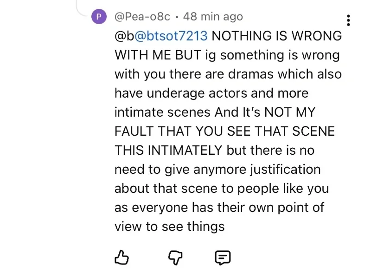Dislike the comment with thumbs down
The width and height of the screenshot is (371, 277).
(175, 257)
